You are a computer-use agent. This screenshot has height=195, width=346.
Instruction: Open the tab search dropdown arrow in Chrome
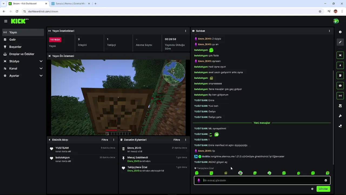[x=4, y=4]
